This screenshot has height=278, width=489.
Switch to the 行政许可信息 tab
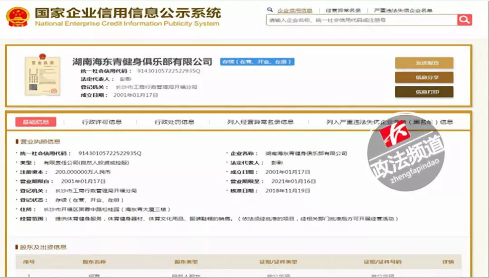[102, 122]
